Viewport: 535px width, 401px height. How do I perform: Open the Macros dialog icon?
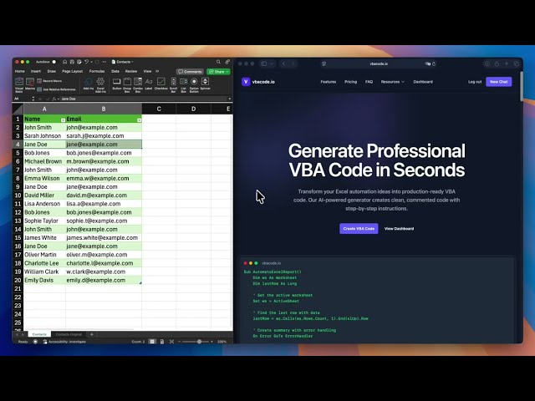coord(30,82)
